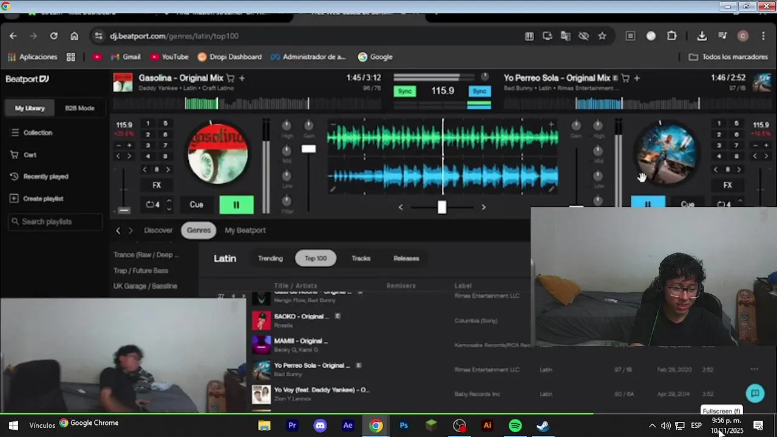Viewport: 777px width, 437px height.
Task: Zoom out waveform with minus icon
Action: tap(333, 124)
